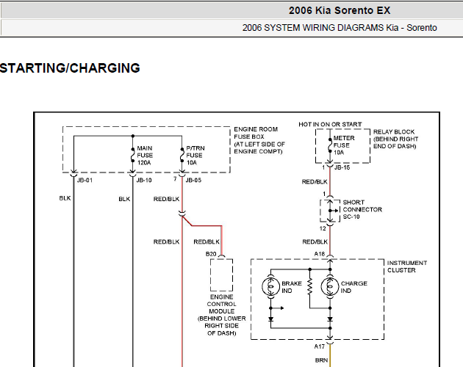Click the JB-15 connector label
This screenshot has height=367, width=463.
pyautogui.click(x=342, y=167)
